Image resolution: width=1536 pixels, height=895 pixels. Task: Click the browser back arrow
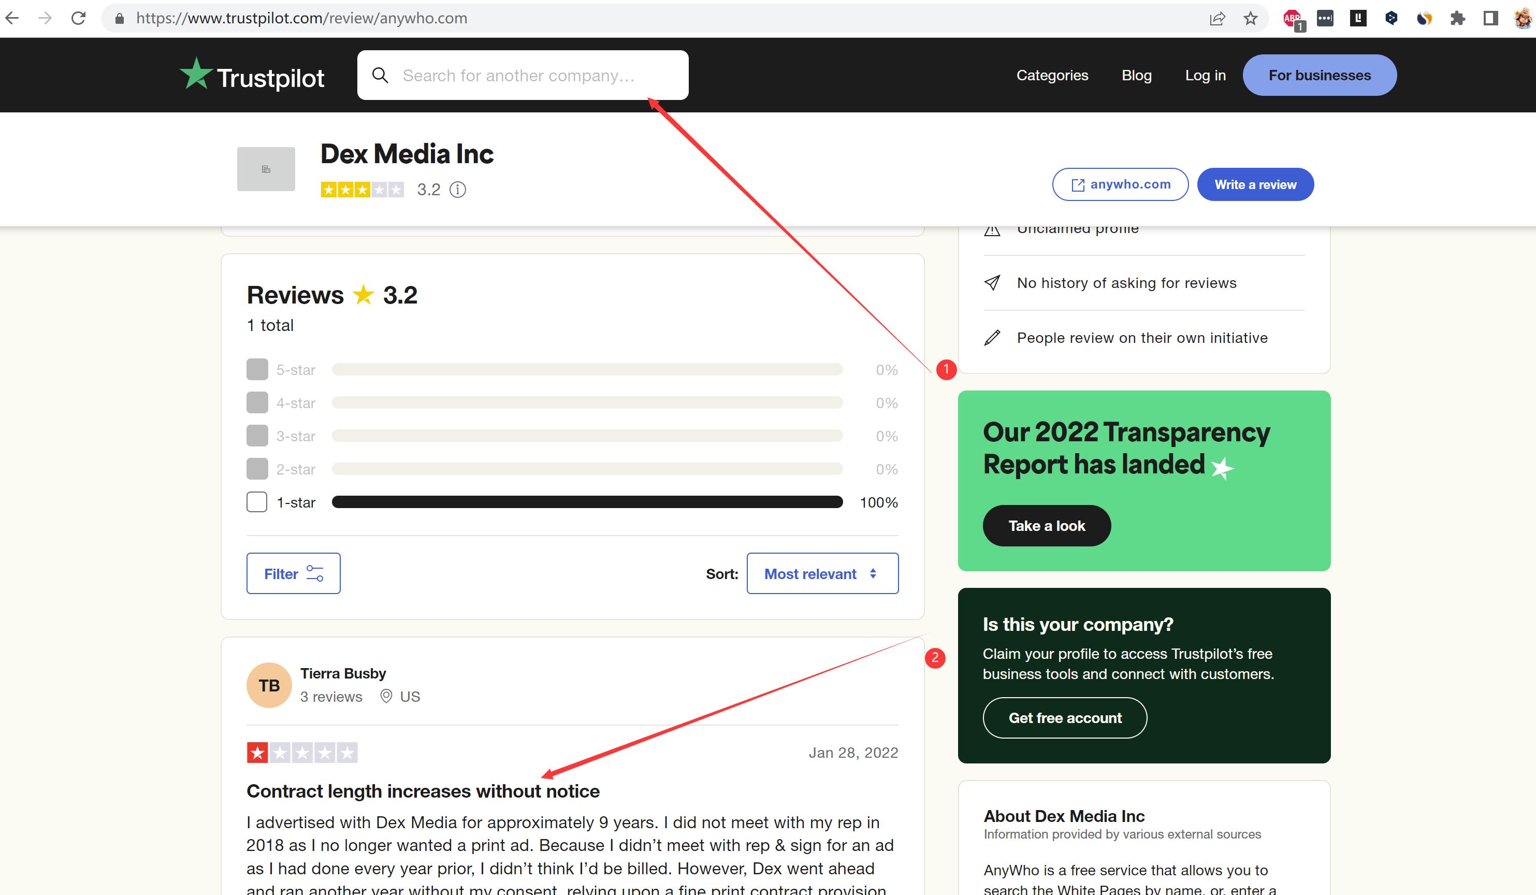12,18
